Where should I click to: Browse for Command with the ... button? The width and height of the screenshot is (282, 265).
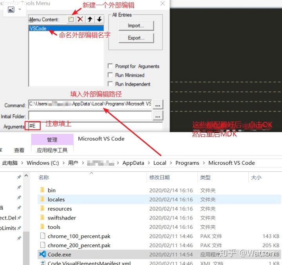(x=158, y=104)
